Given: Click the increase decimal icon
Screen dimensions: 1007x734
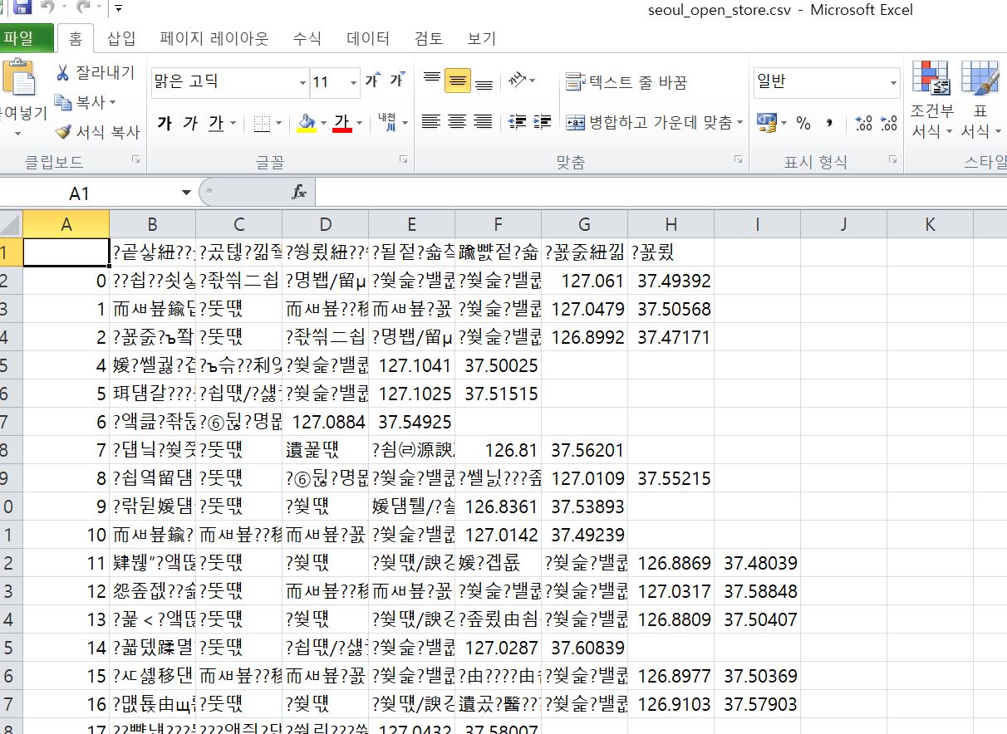Looking at the screenshot, I should click(x=864, y=123).
